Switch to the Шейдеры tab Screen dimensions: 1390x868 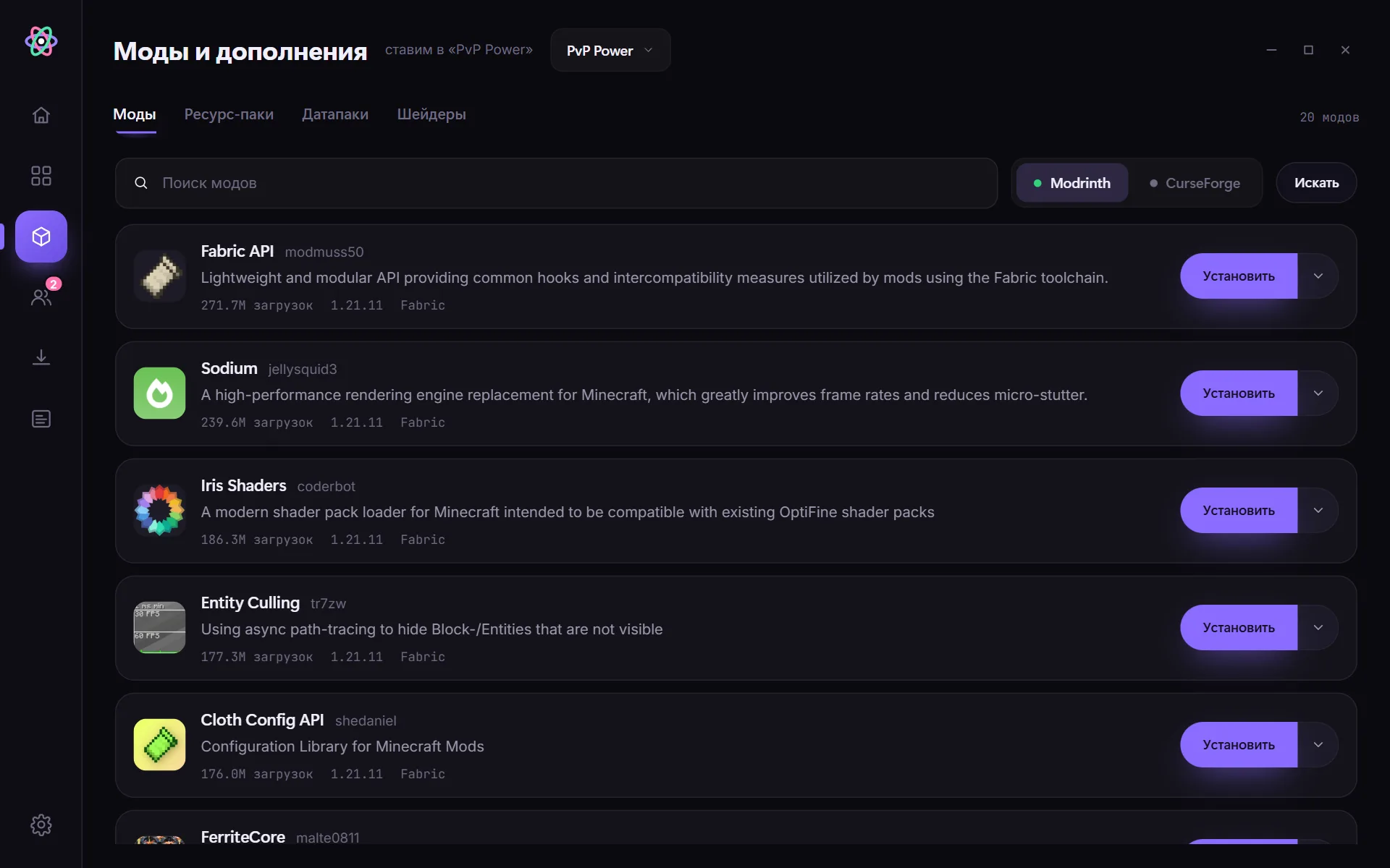tap(431, 114)
